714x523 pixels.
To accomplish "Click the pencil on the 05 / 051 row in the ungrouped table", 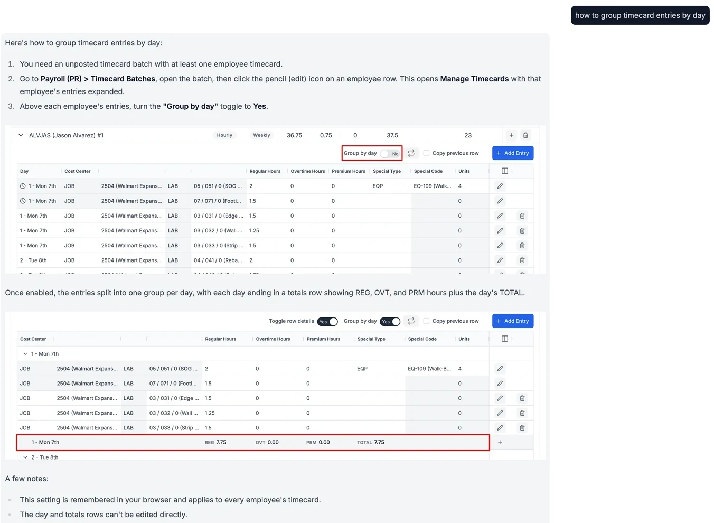I will [x=500, y=186].
